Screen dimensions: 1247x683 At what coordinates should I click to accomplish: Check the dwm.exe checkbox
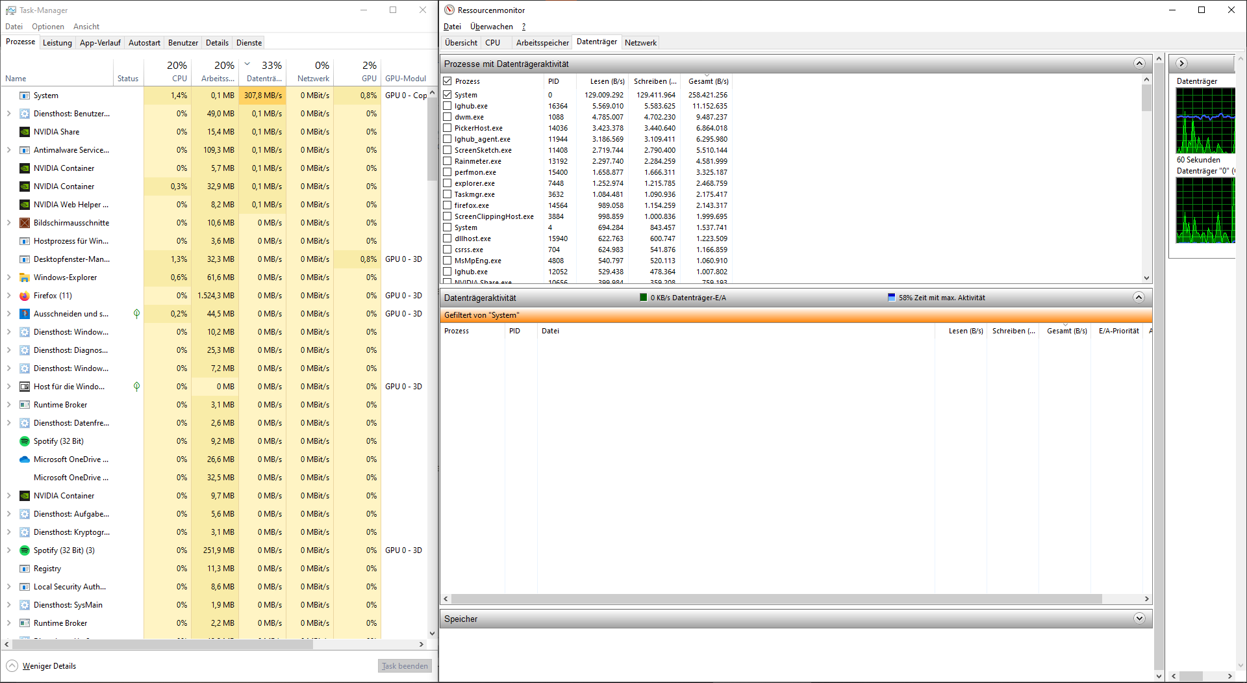pyautogui.click(x=447, y=117)
